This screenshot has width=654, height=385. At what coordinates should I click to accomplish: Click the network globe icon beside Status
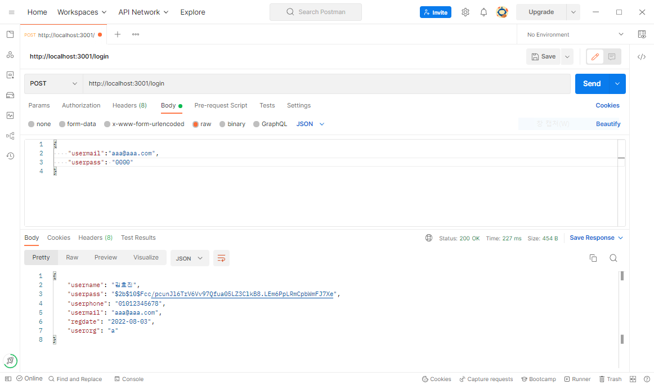coord(428,238)
